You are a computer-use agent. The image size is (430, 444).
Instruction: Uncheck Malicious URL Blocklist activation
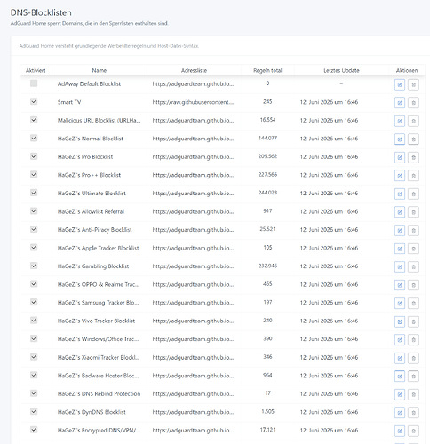(34, 120)
